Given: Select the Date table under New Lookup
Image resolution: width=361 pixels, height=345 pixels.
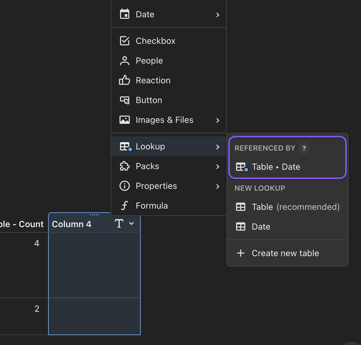Looking at the screenshot, I should (261, 227).
